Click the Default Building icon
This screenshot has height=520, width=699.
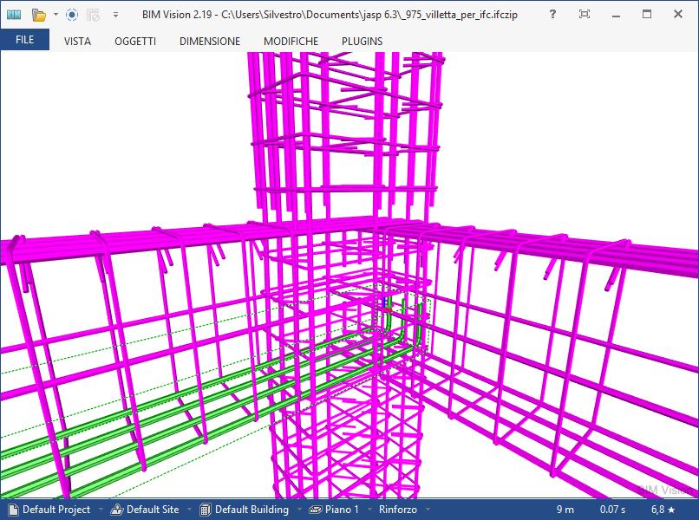point(206,510)
